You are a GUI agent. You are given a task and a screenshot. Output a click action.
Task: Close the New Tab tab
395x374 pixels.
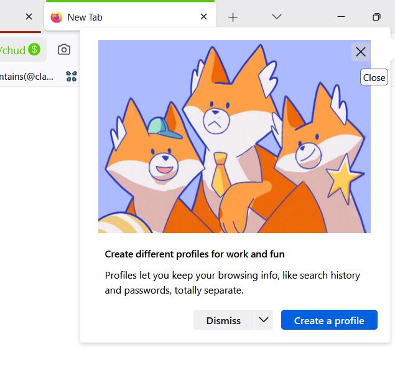click(x=203, y=17)
